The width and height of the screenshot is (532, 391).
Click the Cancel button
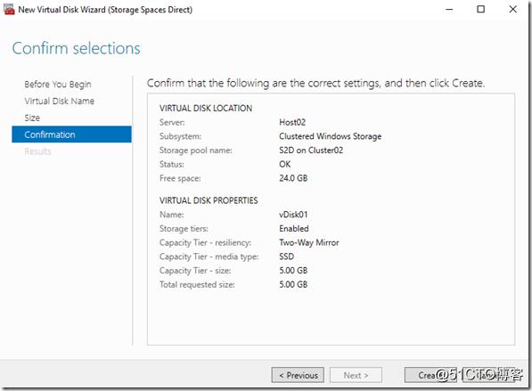pyautogui.click(x=488, y=375)
